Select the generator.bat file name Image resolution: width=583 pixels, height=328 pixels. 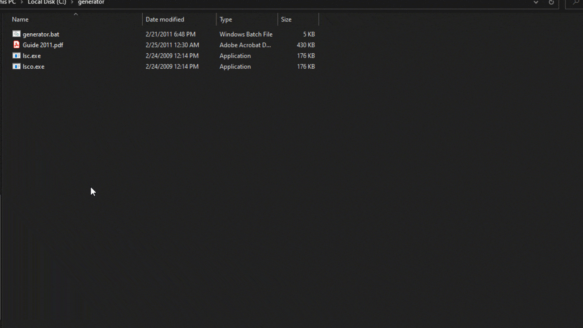point(41,34)
